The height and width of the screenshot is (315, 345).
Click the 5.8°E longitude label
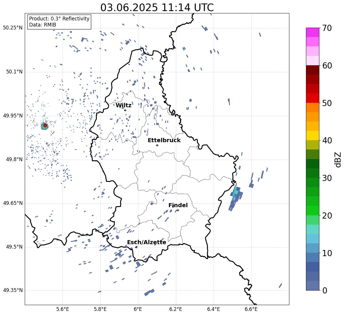coord(100,309)
